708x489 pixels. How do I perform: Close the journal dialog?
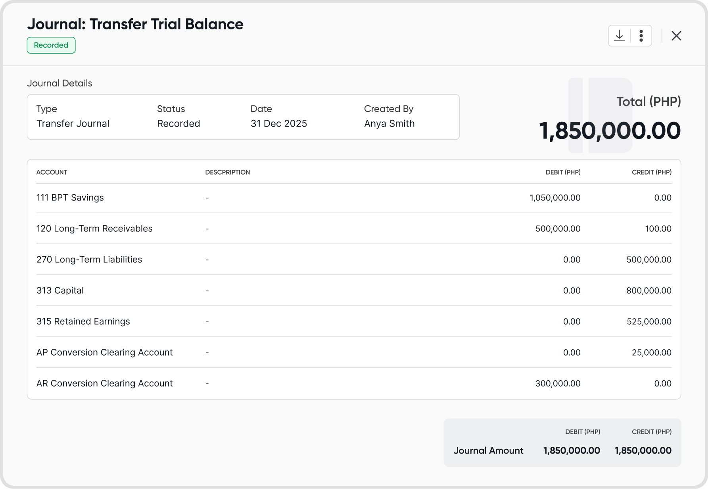676,36
